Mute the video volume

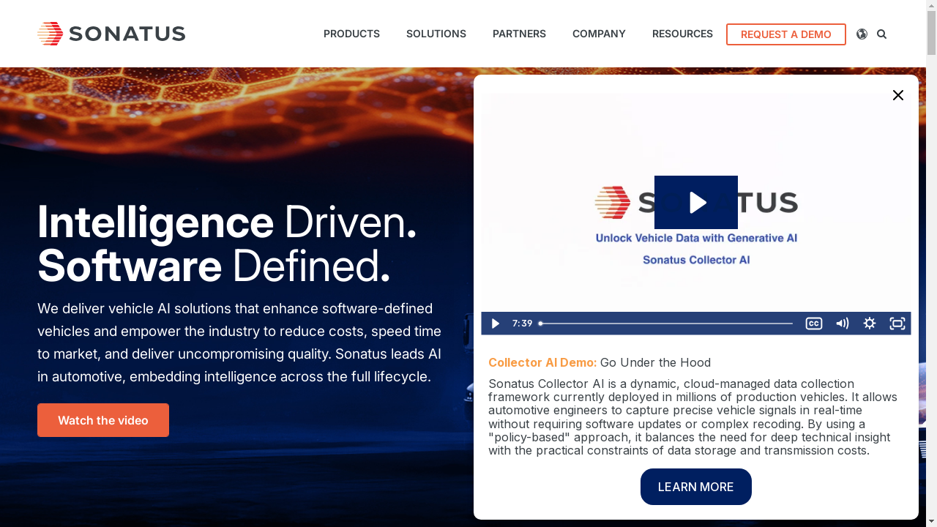pos(843,324)
